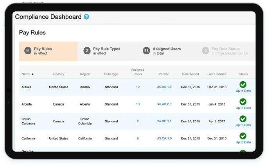Click the 2 Pay Rule Types badge

click(87, 51)
